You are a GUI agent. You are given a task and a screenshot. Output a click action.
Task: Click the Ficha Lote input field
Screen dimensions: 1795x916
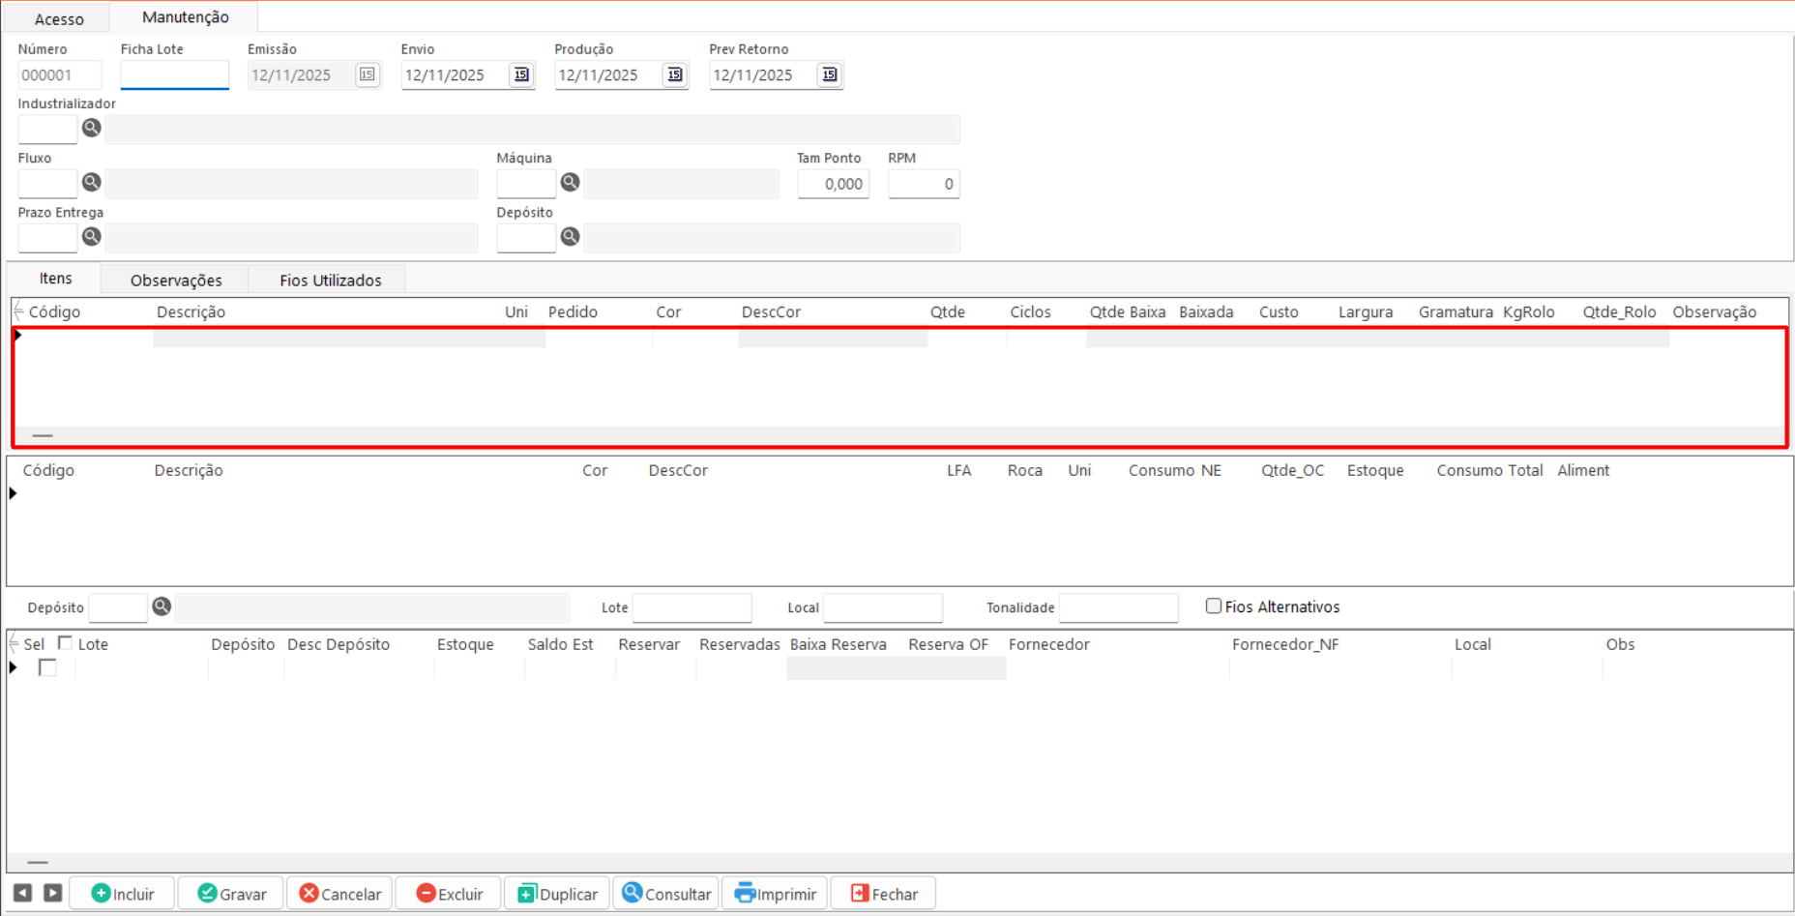pos(174,74)
